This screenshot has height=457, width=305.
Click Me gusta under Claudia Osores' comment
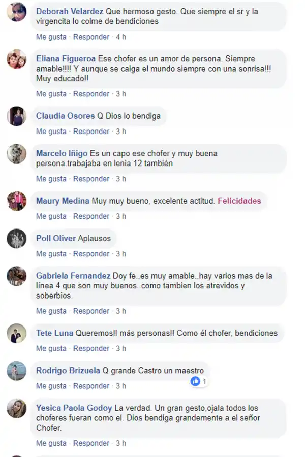51,132
